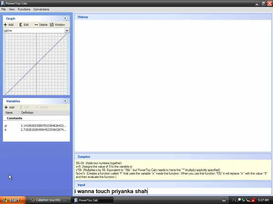Click the '56+34' sample line
This screenshot has width=273, height=204.
(x=99, y=163)
